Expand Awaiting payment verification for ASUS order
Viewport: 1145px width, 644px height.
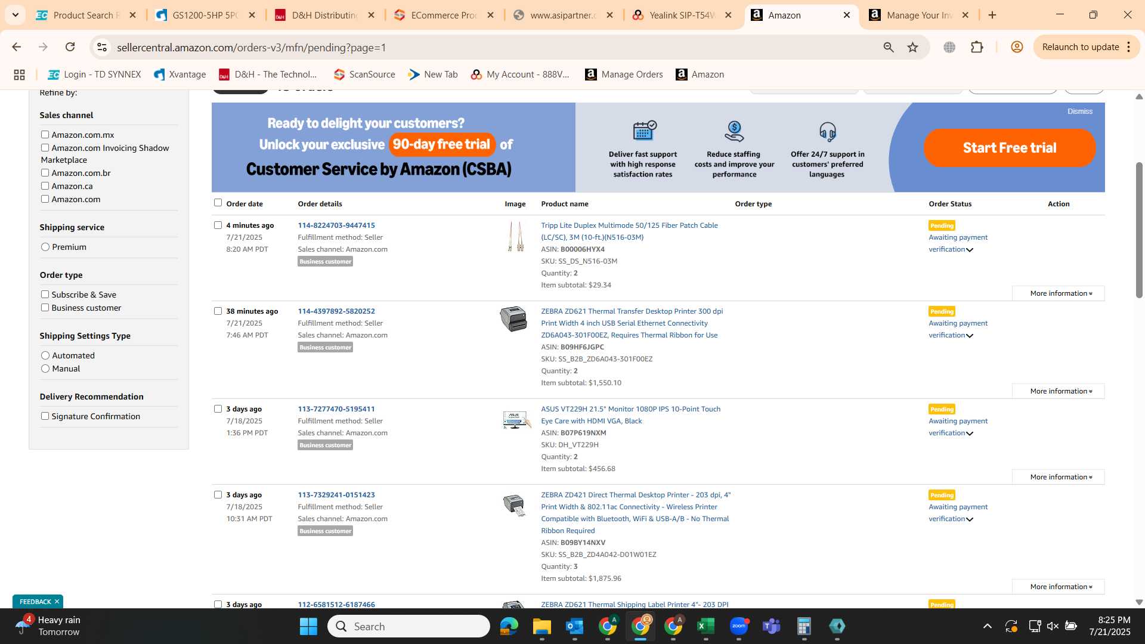point(958,427)
